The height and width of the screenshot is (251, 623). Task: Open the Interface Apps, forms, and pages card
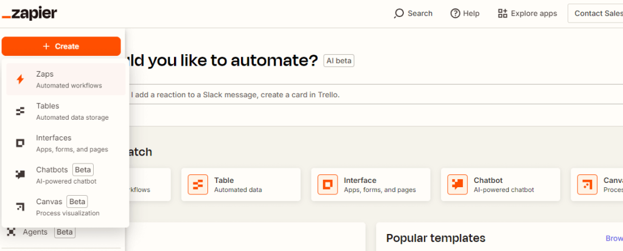click(x=371, y=185)
